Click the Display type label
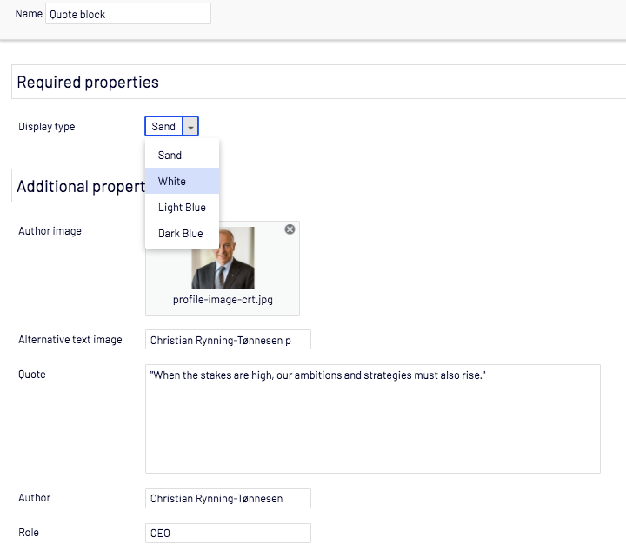Image resolution: width=626 pixels, height=551 pixels. (47, 127)
